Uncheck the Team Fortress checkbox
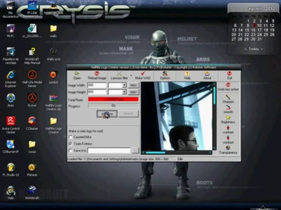The width and height of the screenshot is (281, 210). tap(71, 144)
